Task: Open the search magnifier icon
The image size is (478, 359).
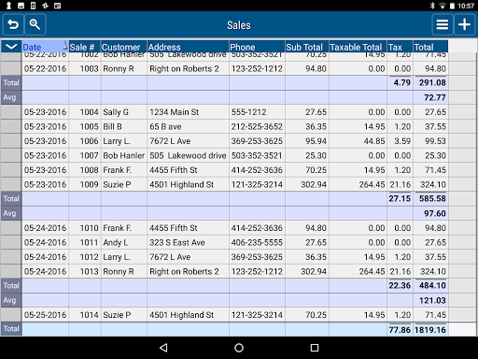Action: [35, 24]
